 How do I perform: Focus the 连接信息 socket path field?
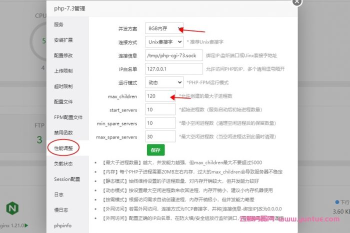173,55
